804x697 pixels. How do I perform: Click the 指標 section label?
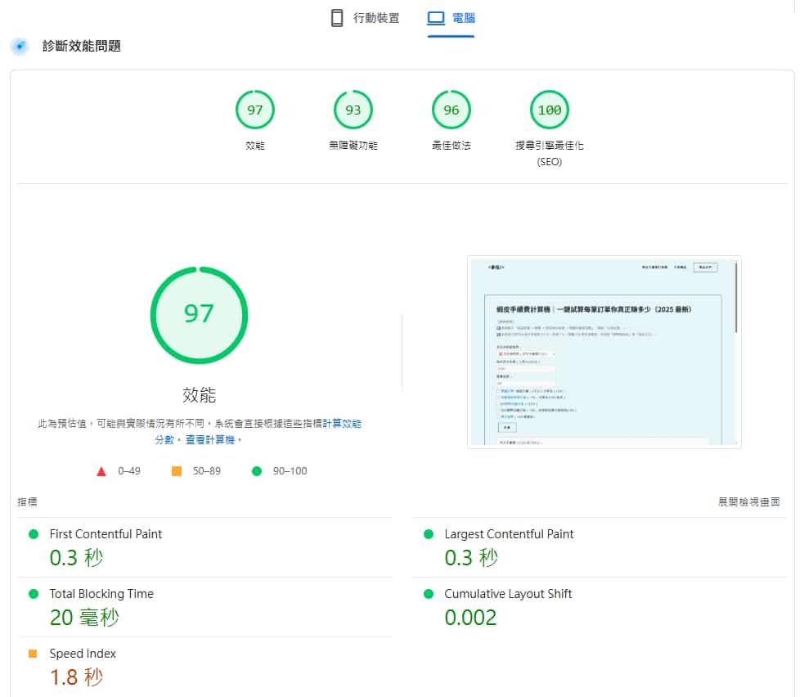(27, 501)
